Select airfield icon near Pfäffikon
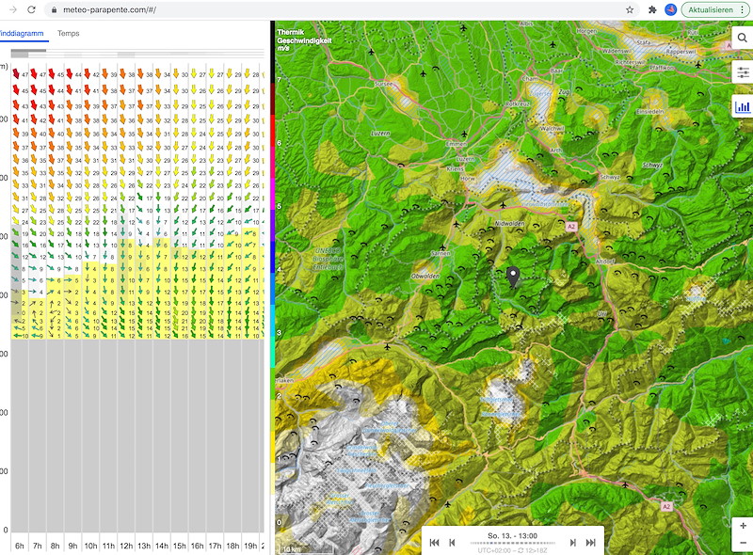The width and height of the screenshot is (753, 555). tap(698, 64)
